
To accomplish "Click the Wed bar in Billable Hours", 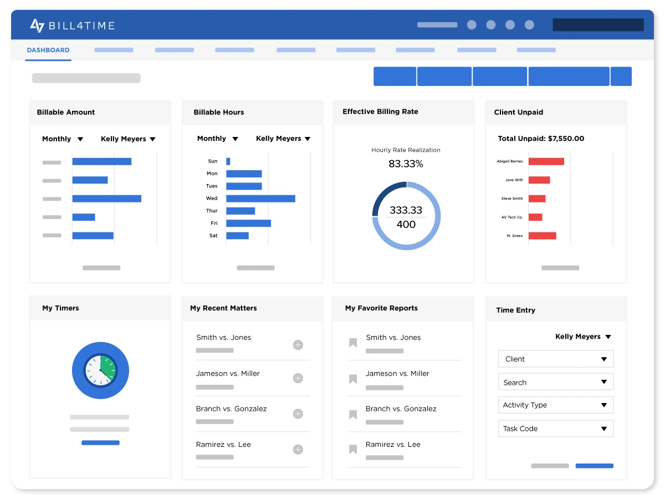I will [260, 198].
